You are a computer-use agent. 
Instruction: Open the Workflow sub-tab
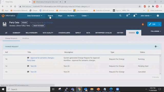26,38
